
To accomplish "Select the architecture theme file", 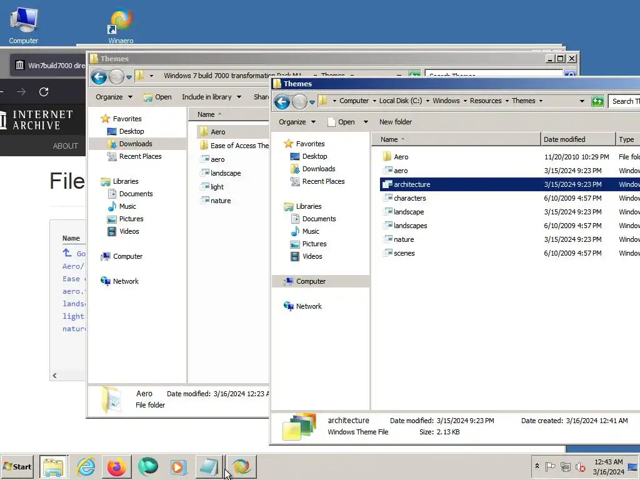I will point(412,184).
